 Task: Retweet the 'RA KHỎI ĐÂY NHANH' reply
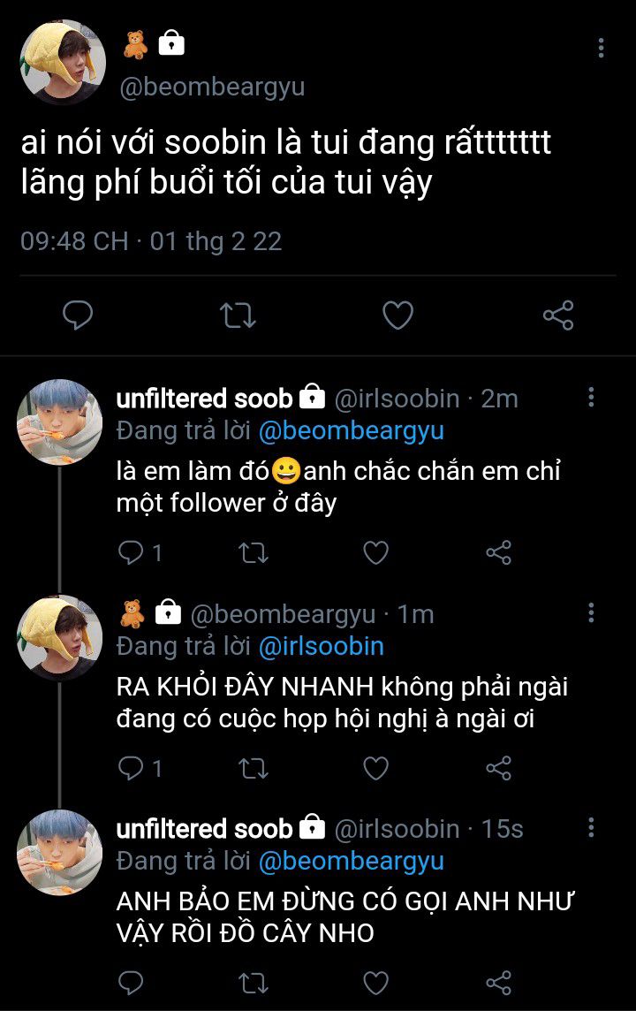pos(254,769)
